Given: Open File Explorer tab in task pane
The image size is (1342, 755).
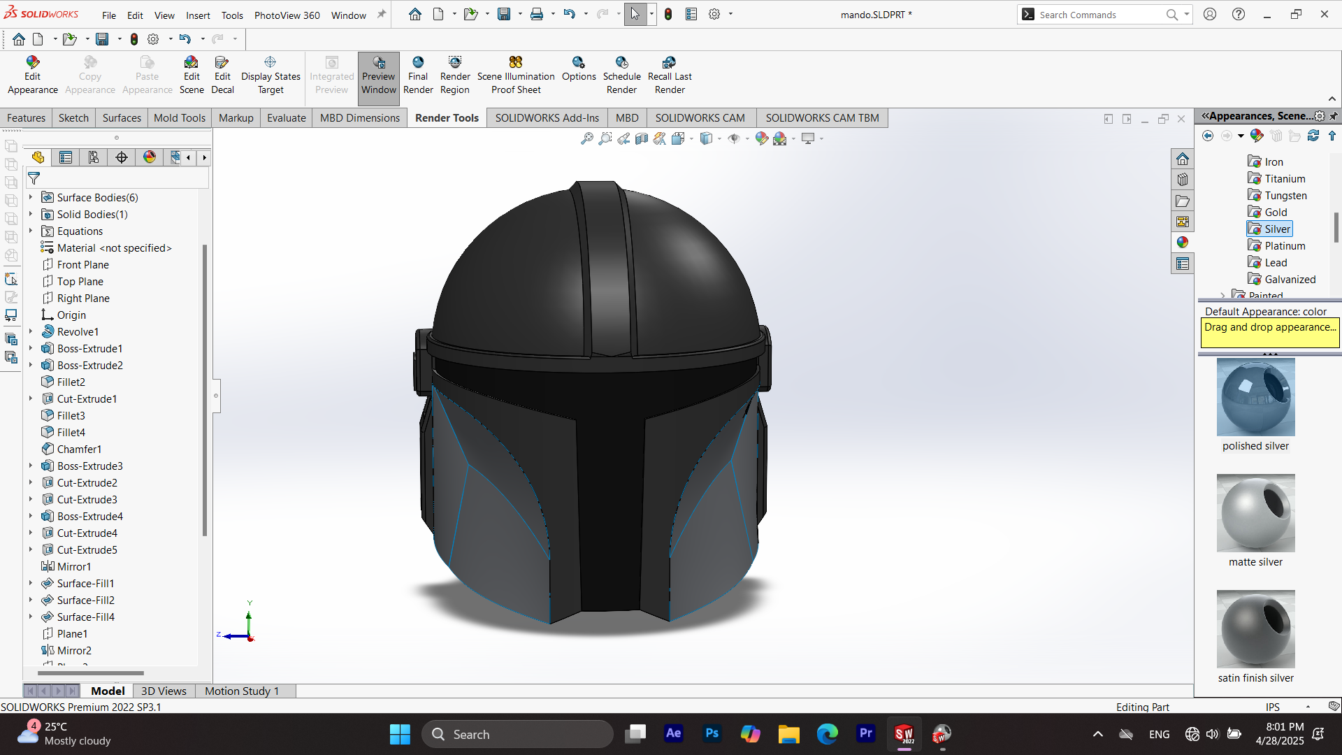Looking at the screenshot, I should (x=1183, y=201).
